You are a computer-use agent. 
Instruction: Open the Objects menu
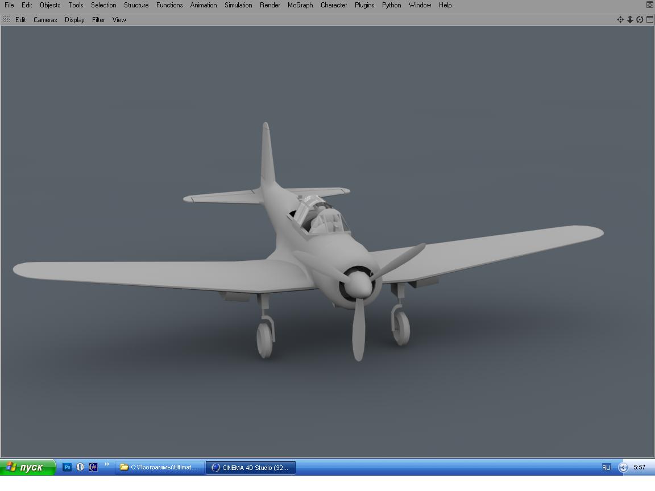50,5
